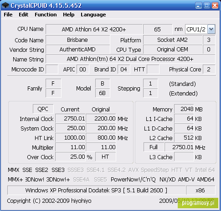221x211 pixels.
Task: Click the AMD64 feature label
Action: 206,180
